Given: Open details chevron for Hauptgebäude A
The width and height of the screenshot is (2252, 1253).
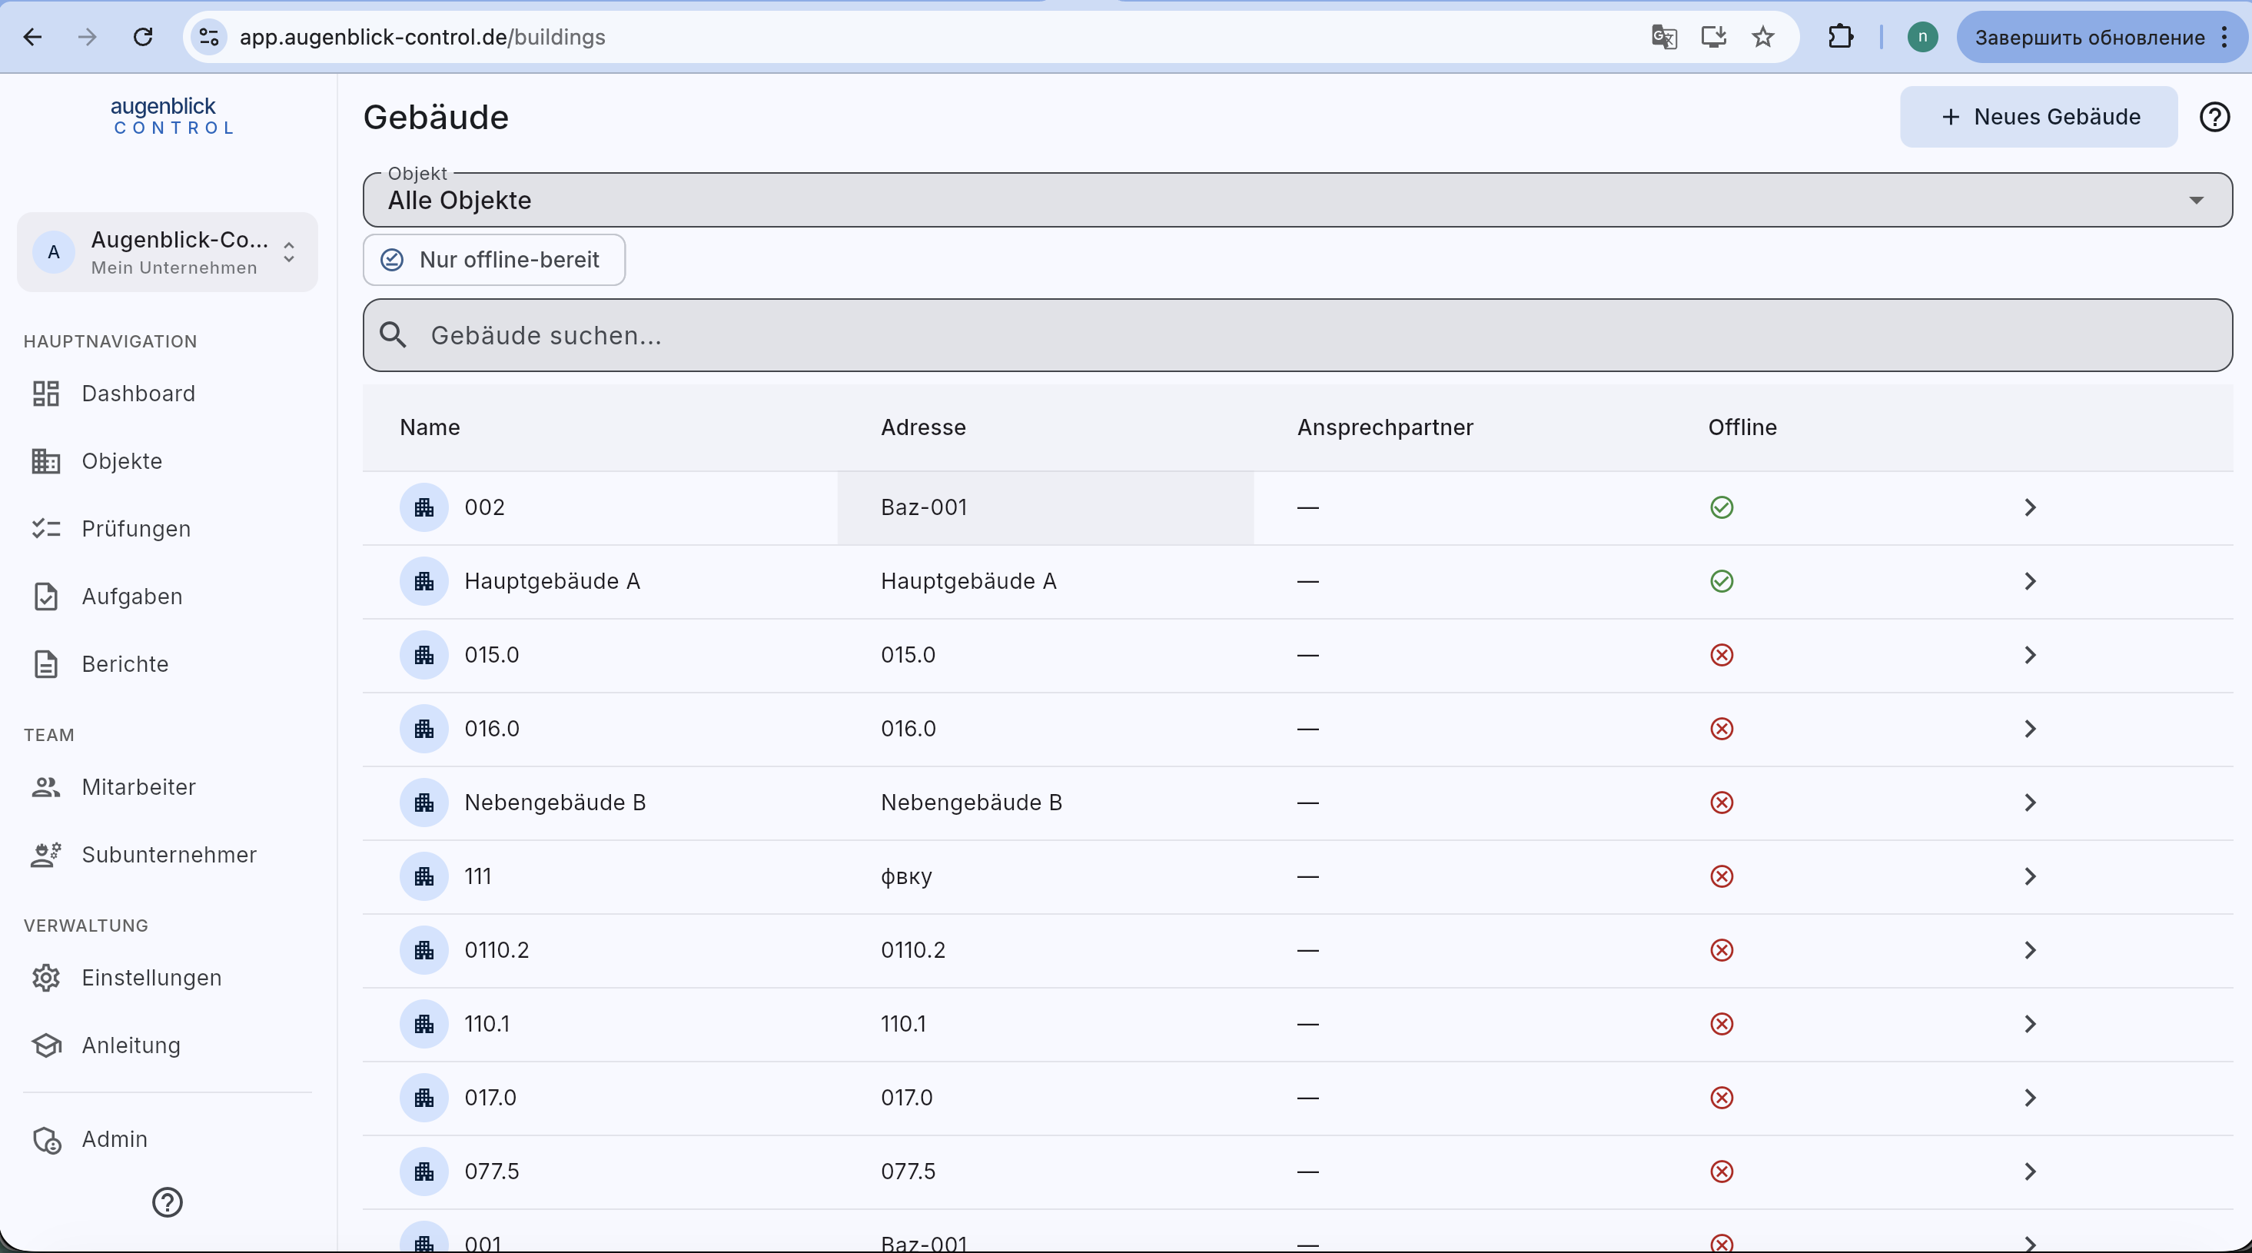Looking at the screenshot, I should (2030, 580).
